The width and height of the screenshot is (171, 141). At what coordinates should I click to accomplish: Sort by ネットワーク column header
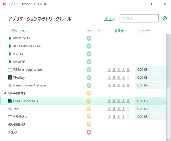coord(93,31)
